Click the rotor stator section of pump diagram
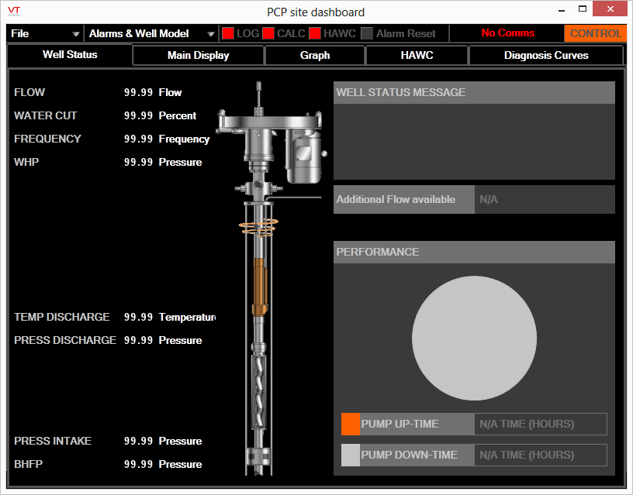Screen dimensions: 633x495 pyautogui.click(x=259, y=391)
